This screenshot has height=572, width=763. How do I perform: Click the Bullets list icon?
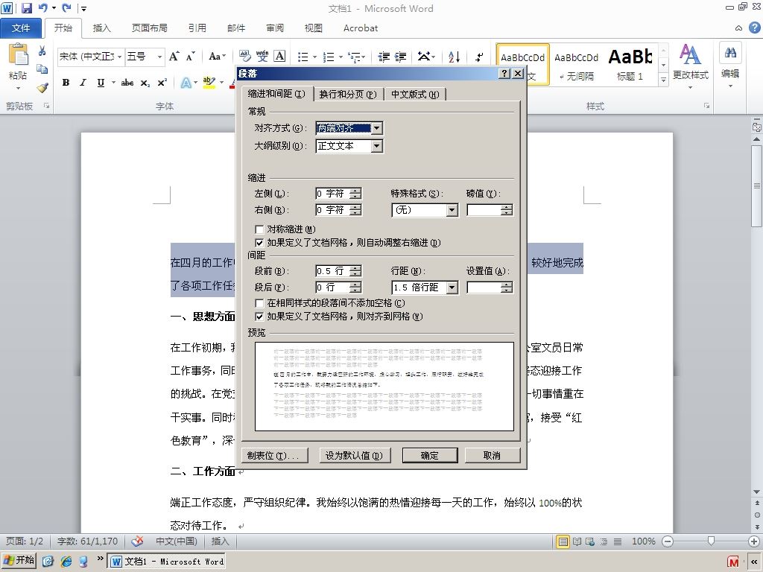303,57
